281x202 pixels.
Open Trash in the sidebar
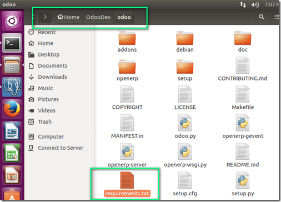tap(59, 122)
